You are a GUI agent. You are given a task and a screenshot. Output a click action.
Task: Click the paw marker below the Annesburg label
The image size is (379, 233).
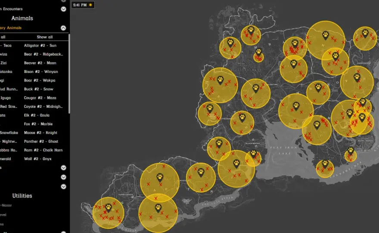[357, 78]
